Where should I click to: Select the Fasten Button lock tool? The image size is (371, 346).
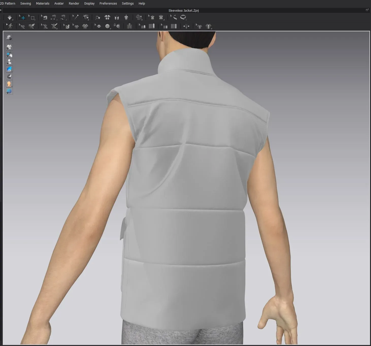pos(117,26)
